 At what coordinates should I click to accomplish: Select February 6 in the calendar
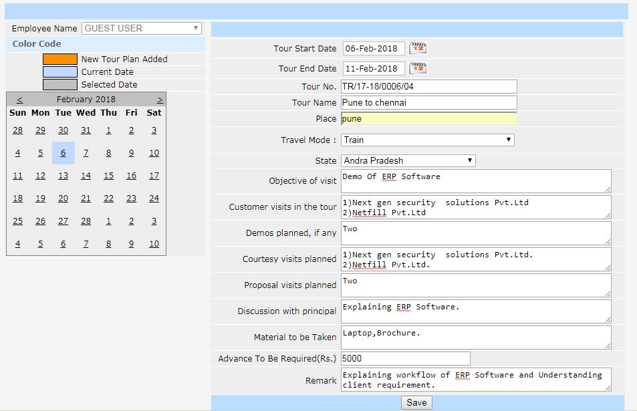click(x=63, y=153)
